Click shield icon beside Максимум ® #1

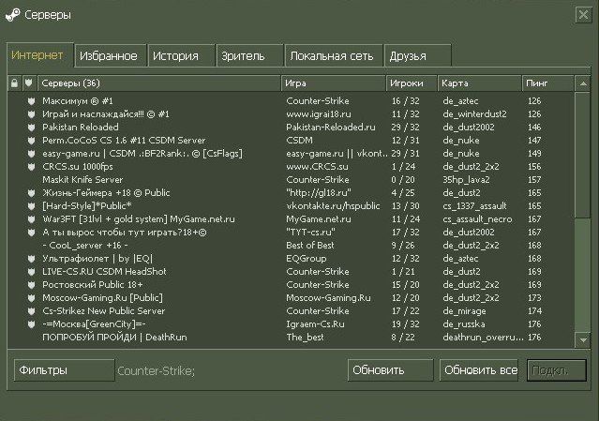pyautogui.click(x=31, y=101)
